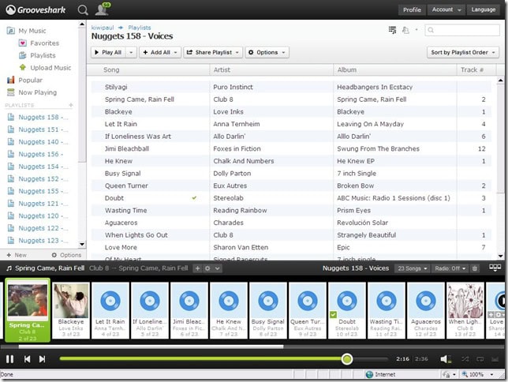Skip to the previous track
Viewport: 508px width, 382px height.
pyautogui.click(x=27, y=359)
